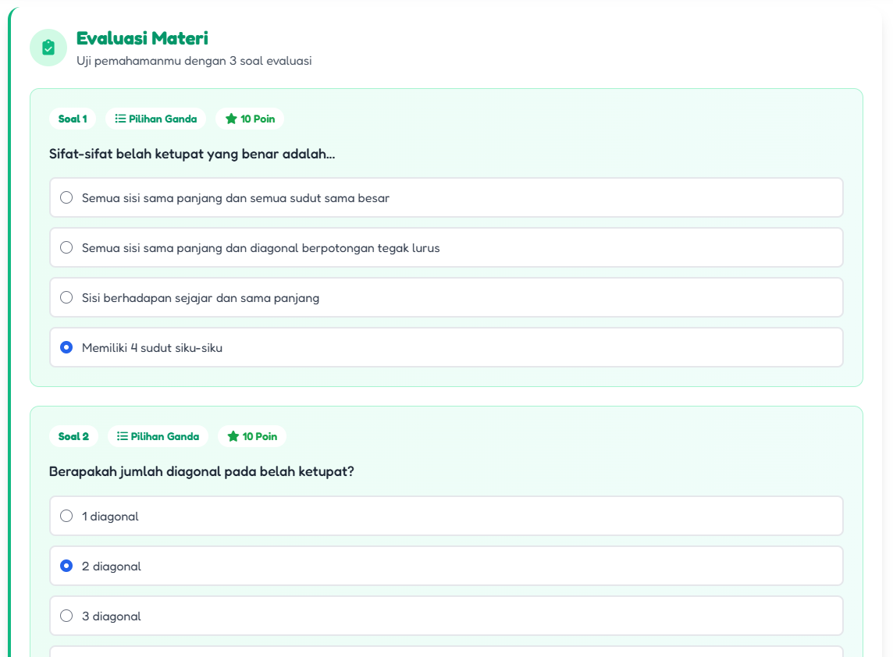Click the clipboard check icon beside Evaluasi Materi
This screenshot has height=657, width=893.
pyautogui.click(x=48, y=48)
